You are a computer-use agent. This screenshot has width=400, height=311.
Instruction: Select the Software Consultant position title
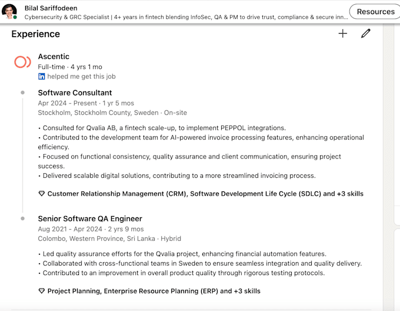click(75, 92)
